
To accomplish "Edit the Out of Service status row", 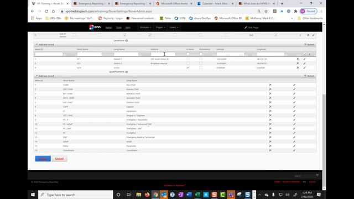I will (x=314, y=35).
